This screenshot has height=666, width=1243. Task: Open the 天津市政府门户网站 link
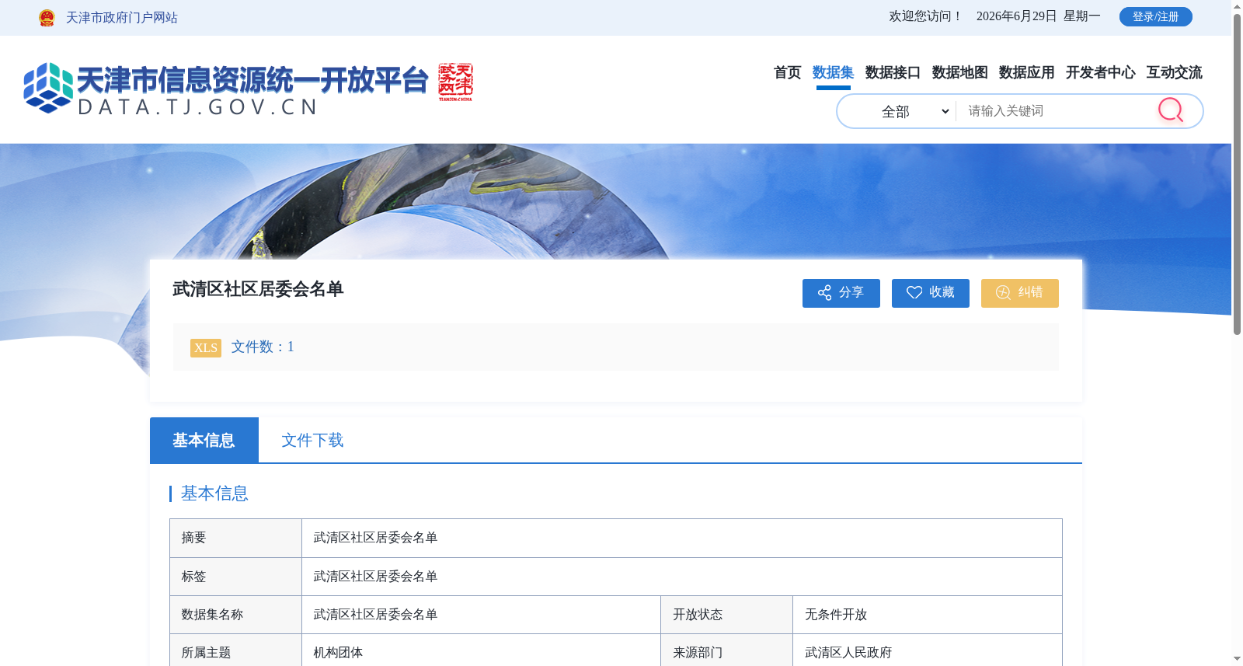[x=121, y=18]
